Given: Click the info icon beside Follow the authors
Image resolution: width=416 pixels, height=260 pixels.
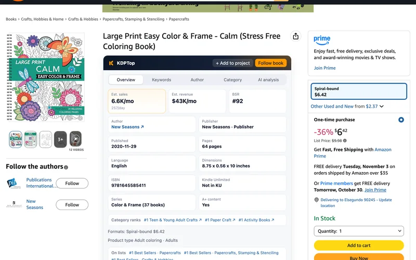Looking at the screenshot, I should 66,167.
